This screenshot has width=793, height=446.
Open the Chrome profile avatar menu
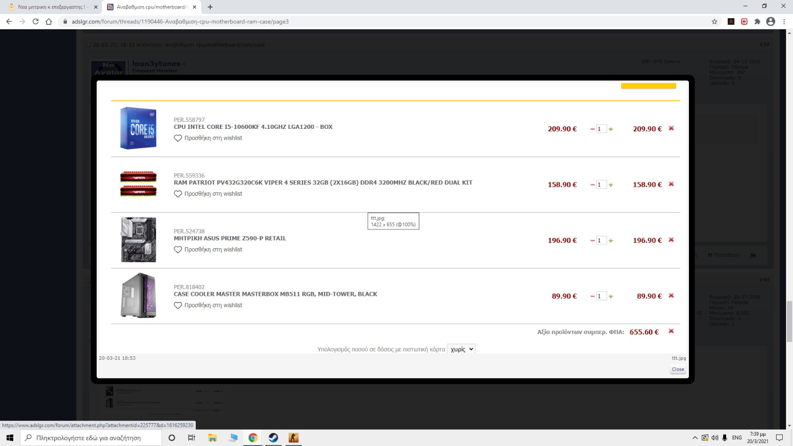pos(771,21)
